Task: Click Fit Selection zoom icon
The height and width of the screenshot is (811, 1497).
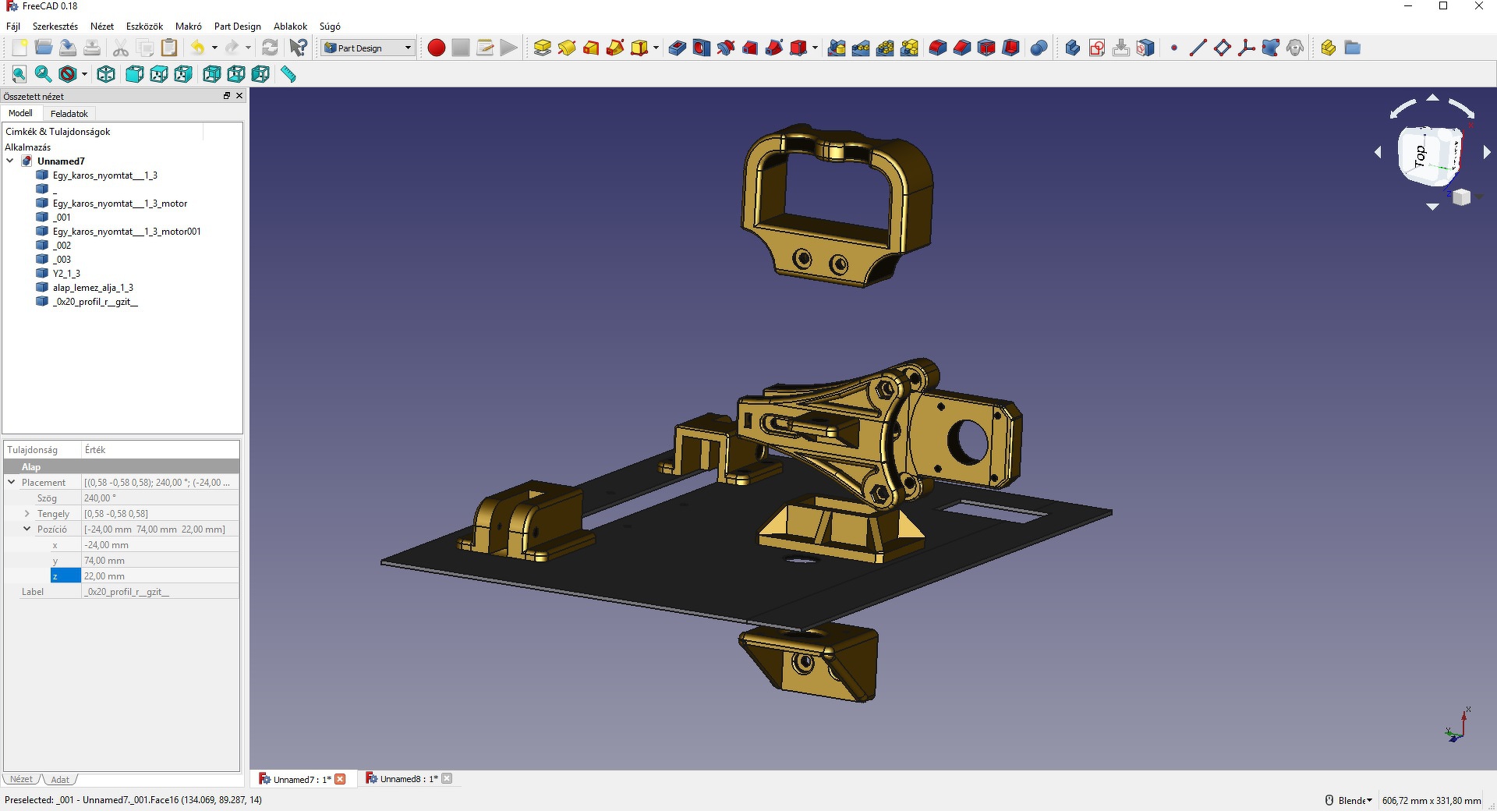Action: (x=44, y=74)
